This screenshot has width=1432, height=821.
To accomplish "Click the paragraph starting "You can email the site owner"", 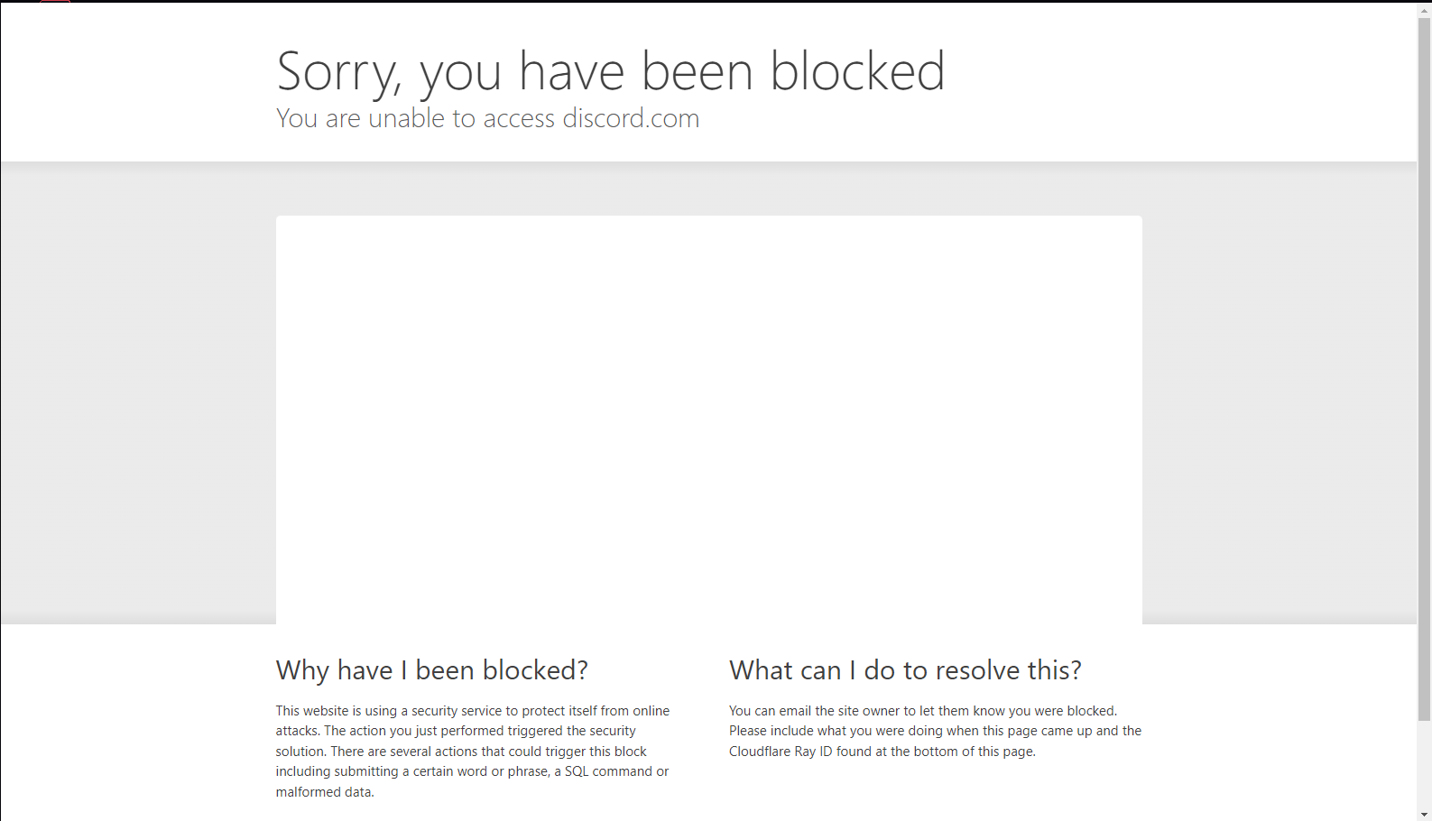I will [x=935, y=731].
